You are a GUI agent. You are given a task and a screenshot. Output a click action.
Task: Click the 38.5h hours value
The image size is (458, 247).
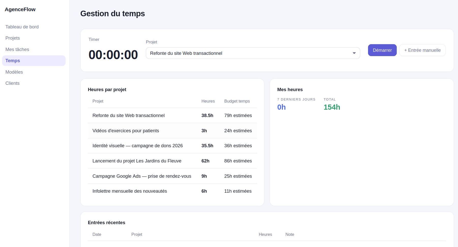coord(207,116)
